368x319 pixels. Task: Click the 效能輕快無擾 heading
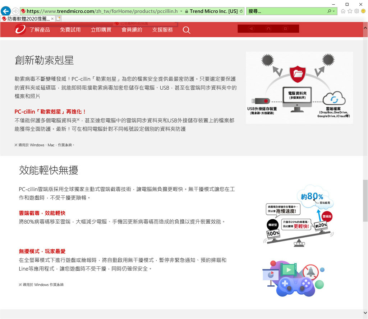[x=49, y=170]
